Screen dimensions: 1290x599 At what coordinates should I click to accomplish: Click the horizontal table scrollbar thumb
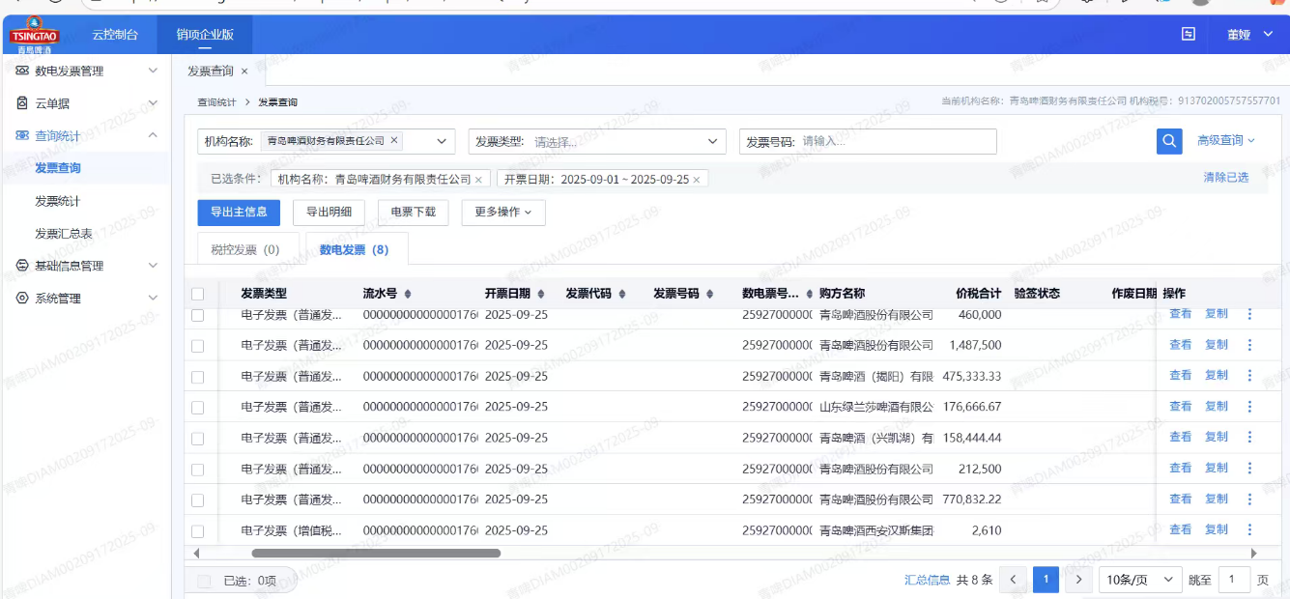pos(376,554)
